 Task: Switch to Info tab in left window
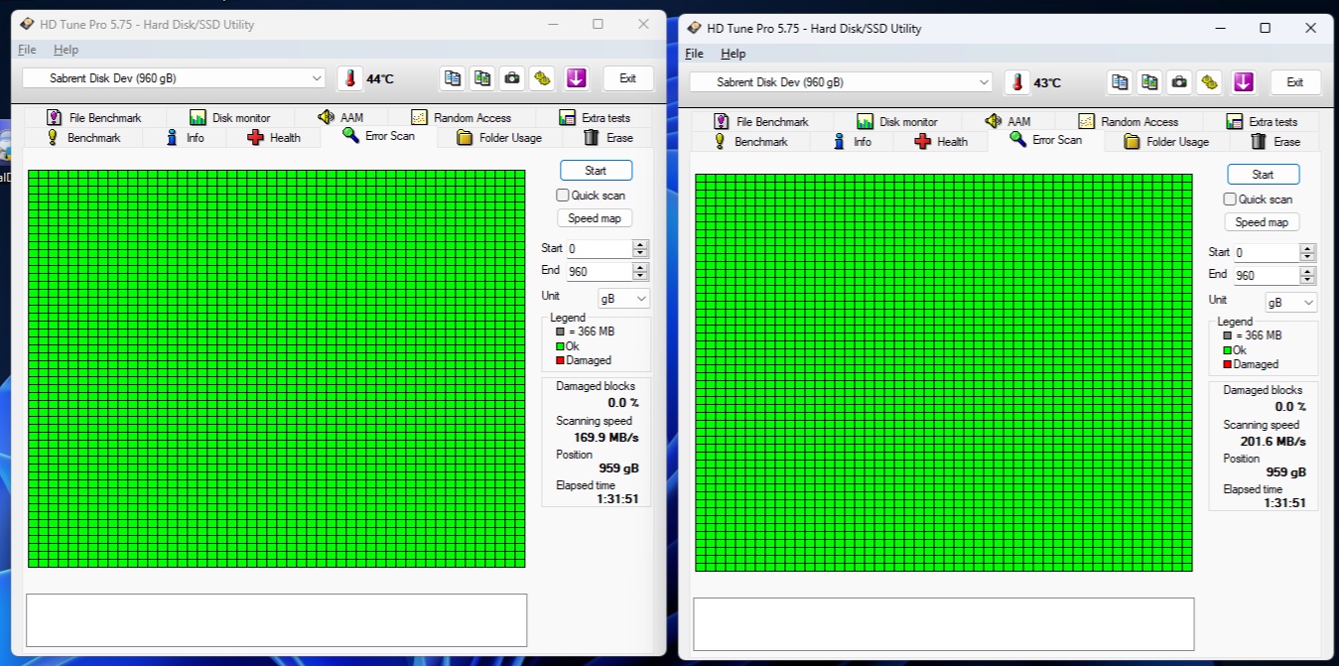185,138
